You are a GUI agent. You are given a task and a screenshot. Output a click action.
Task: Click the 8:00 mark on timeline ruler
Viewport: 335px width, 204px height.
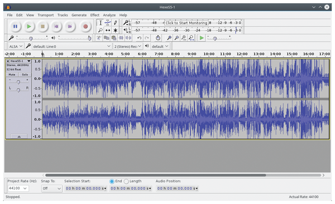[x=175, y=54]
